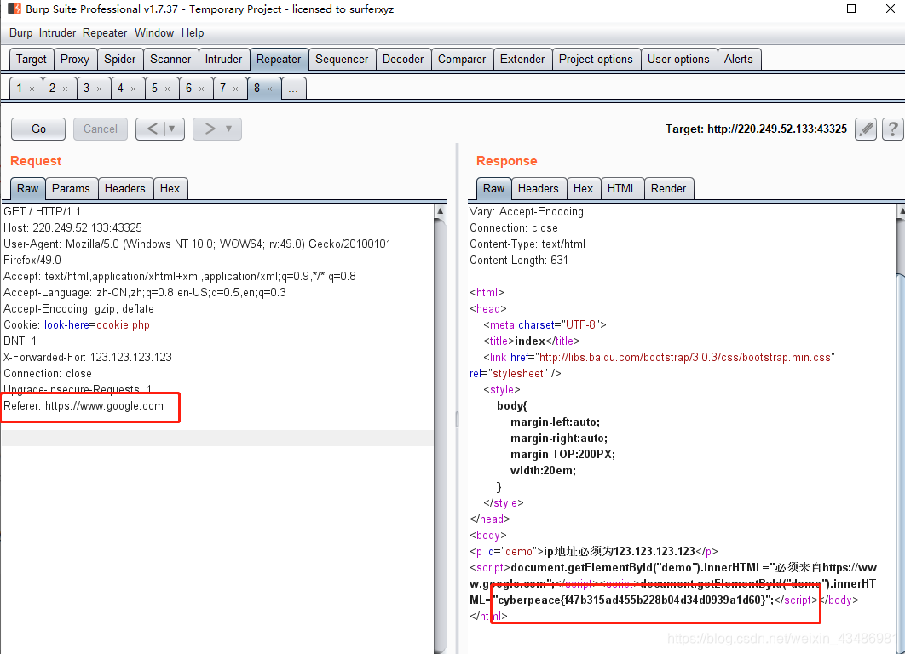Go back in request history

(x=152, y=129)
